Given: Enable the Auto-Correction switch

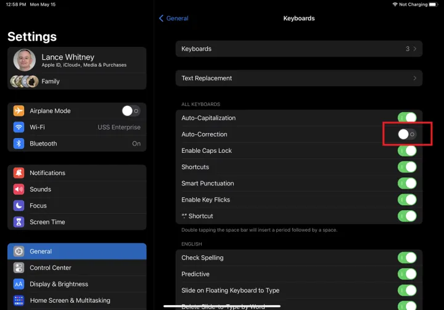Looking at the screenshot, I should click(x=407, y=134).
